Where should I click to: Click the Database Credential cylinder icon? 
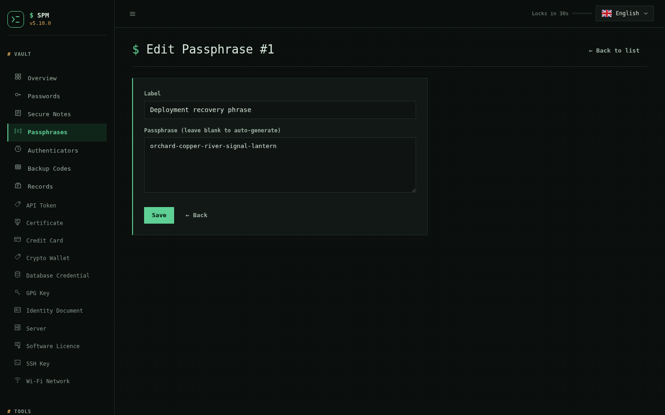[x=18, y=274]
